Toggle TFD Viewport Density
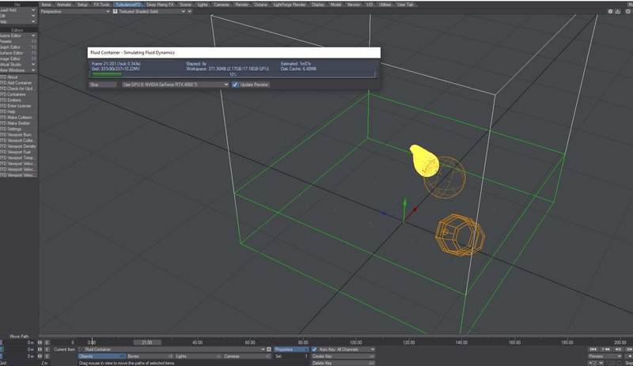 [18, 146]
